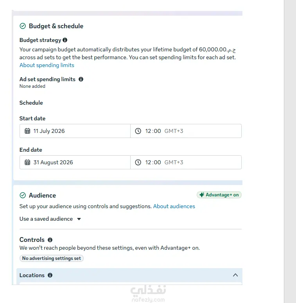
Task: Click the End date calendar icon
Action: click(27, 162)
